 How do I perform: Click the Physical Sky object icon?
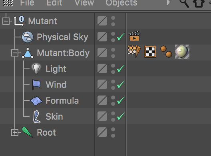pos(28,37)
